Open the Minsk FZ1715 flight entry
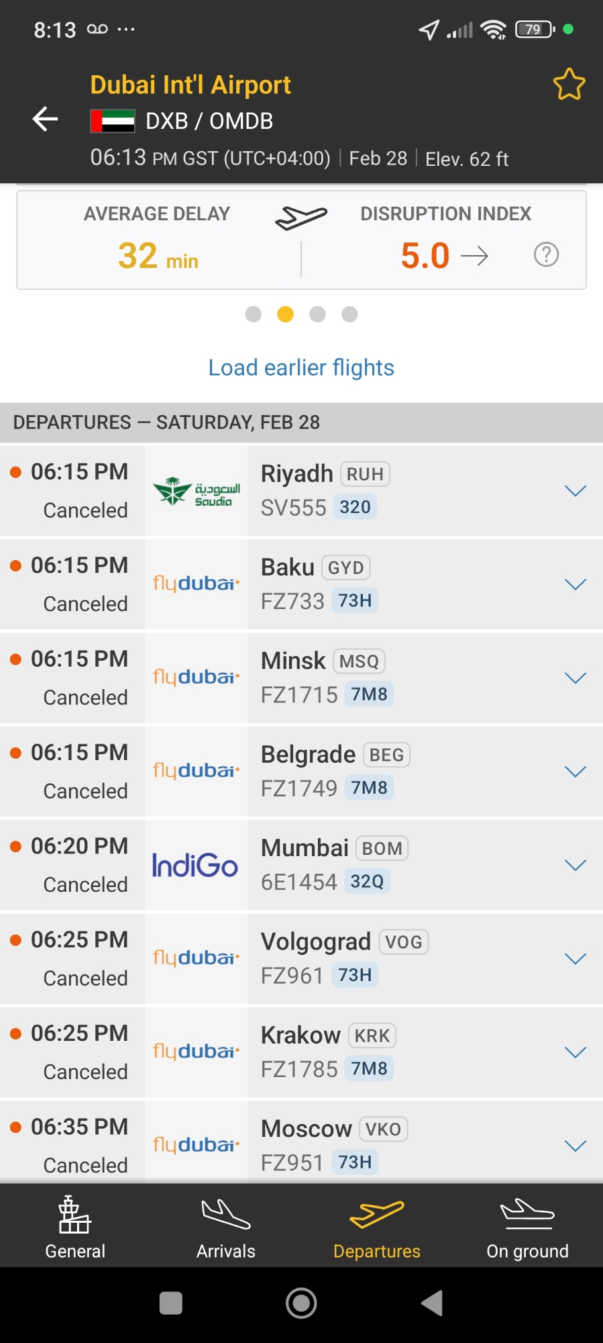This screenshot has height=1343, width=603. (x=402, y=678)
